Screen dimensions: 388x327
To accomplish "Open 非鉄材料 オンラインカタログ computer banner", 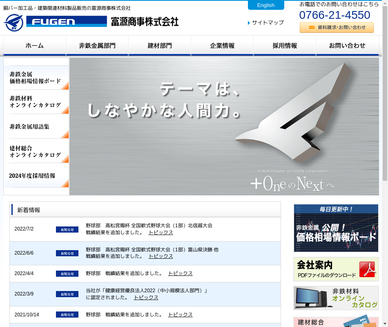I will click(336, 298).
